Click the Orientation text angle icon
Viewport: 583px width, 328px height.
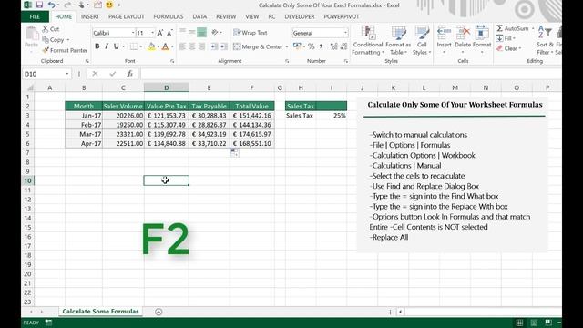point(215,33)
